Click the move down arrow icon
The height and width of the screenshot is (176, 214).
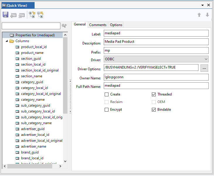[x=207, y=15]
